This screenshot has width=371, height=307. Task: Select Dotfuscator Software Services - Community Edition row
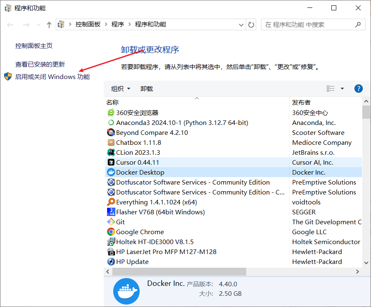tap(233, 182)
